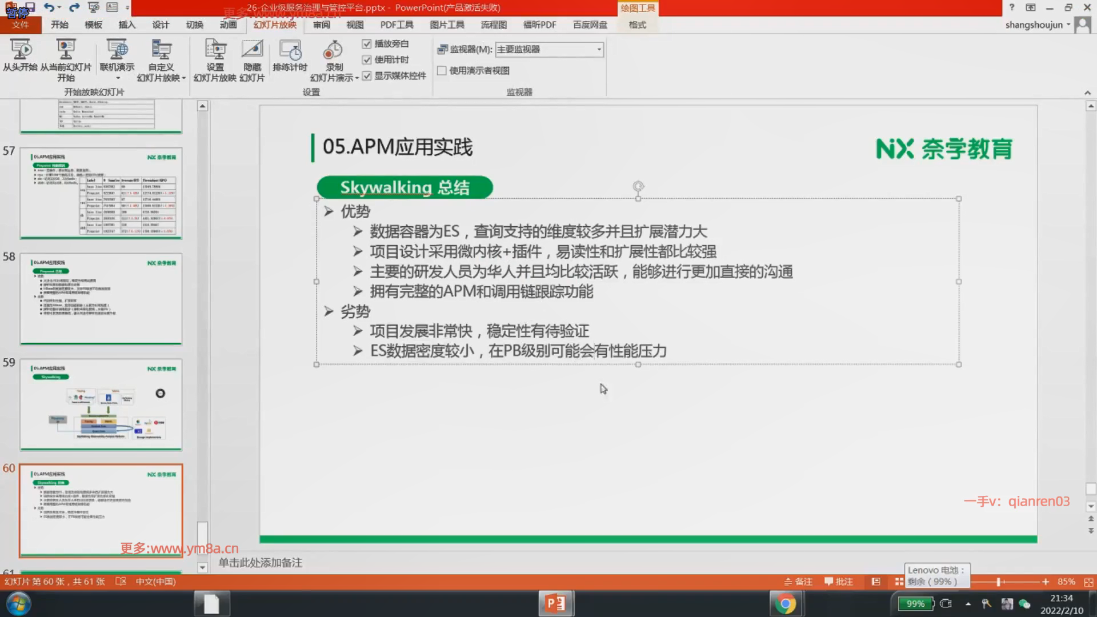Viewport: 1097px width, 617px height.
Task: Open the 插入 ribbon tab
Action: coord(127,25)
